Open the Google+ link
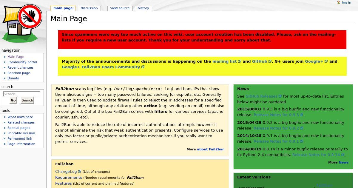The height and width of the screenshot is (188, 358). 314,61
